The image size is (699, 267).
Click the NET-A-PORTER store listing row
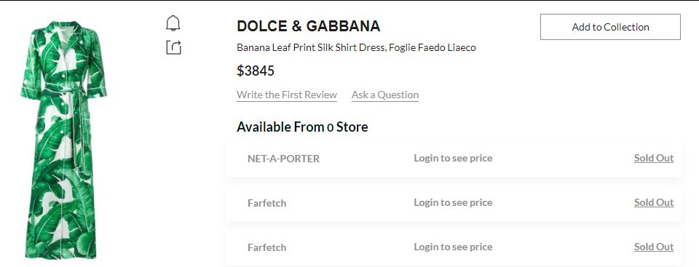[454, 159]
